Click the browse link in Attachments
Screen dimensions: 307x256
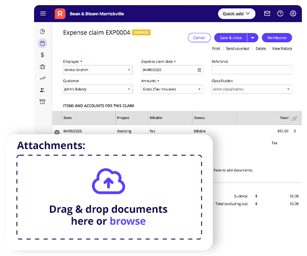[x=128, y=221]
